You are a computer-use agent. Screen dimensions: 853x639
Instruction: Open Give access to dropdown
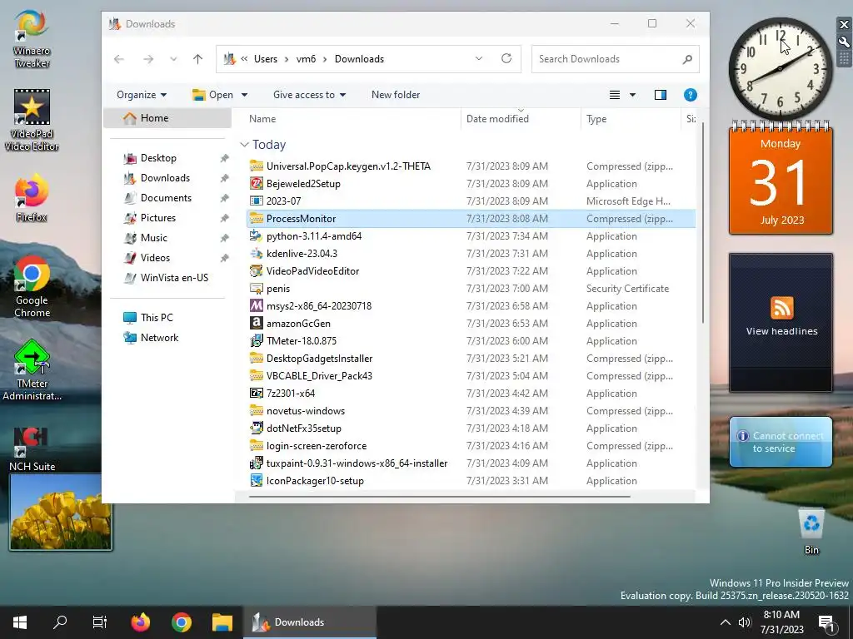[x=309, y=95]
